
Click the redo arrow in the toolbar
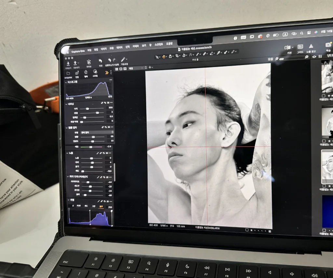click(114, 60)
